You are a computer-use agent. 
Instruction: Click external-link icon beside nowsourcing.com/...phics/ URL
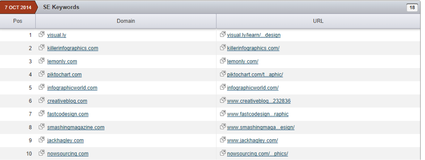pos(223,153)
